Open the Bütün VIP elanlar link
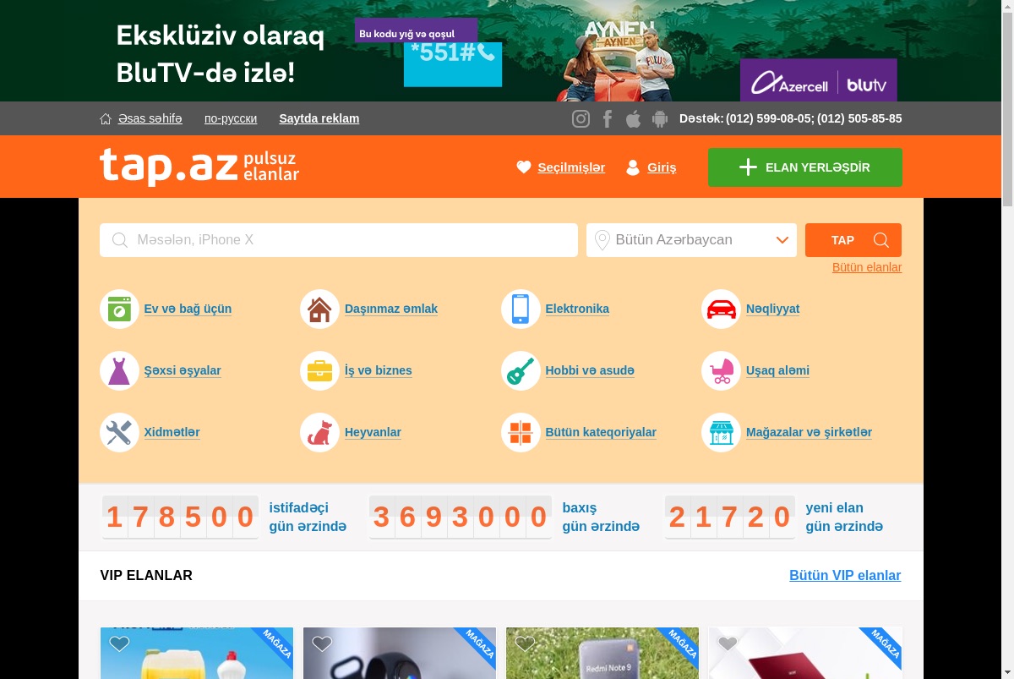The image size is (1014, 679). 845,576
